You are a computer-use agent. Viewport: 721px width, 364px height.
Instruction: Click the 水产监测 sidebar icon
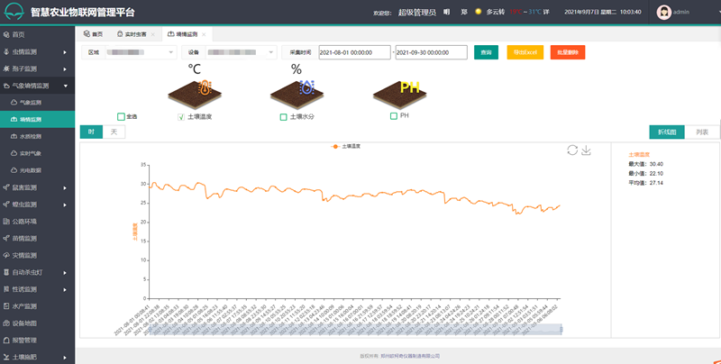(6, 306)
